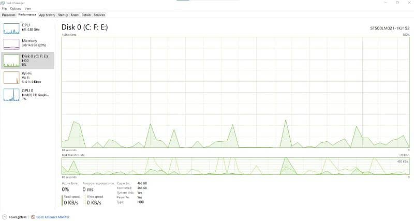Click the Resource Monitor icon
414x221 pixels.
[33, 217]
